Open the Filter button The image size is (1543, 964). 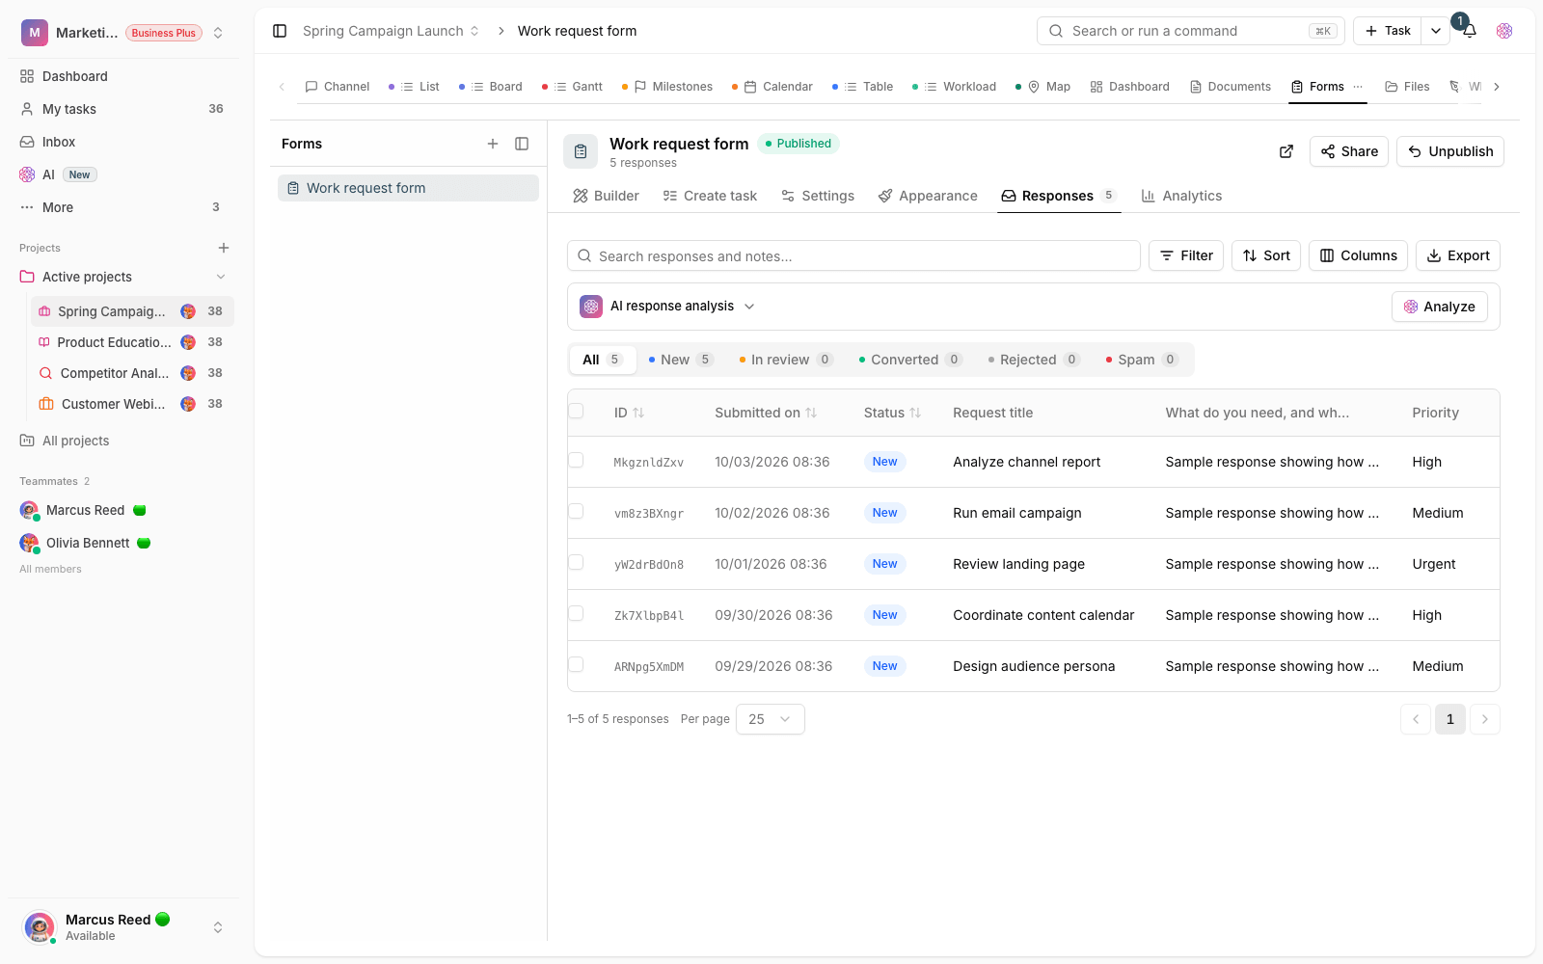[x=1186, y=255]
